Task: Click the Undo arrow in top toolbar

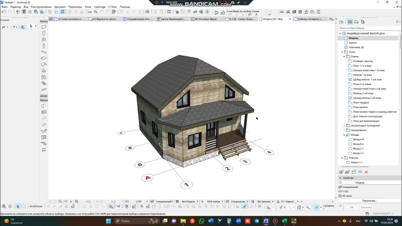Action: (x=4, y=12)
